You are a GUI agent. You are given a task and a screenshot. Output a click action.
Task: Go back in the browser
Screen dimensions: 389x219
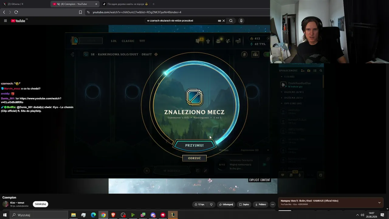pyautogui.click(x=4, y=12)
